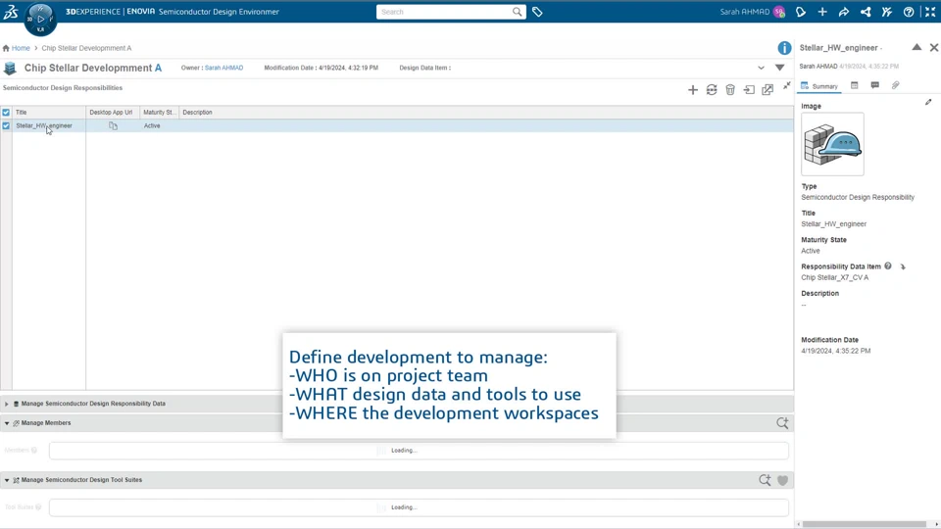This screenshot has height=529, width=941.
Task: Click the collapse arrows icon near the table
Action: 787,86
